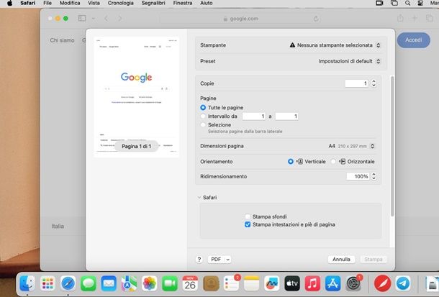Click the Intervallo end page field
Viewport: 439px width, 297px height.
[286, 116]
